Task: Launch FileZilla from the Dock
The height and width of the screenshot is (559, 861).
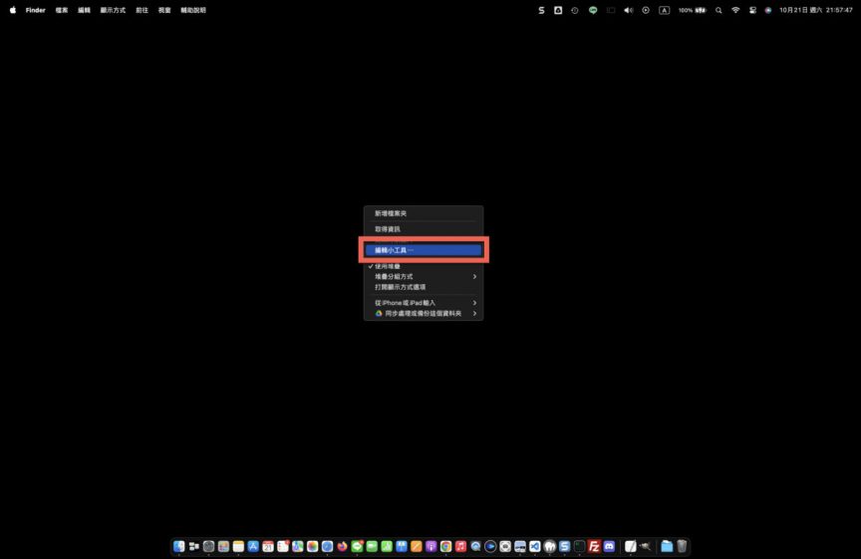Action: (594, 546)
